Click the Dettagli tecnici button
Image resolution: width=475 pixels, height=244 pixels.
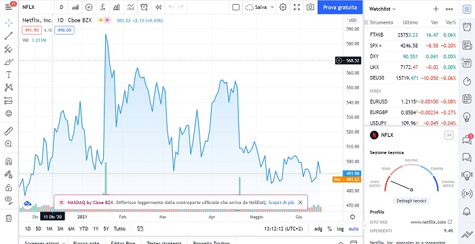tap(411, 201)
